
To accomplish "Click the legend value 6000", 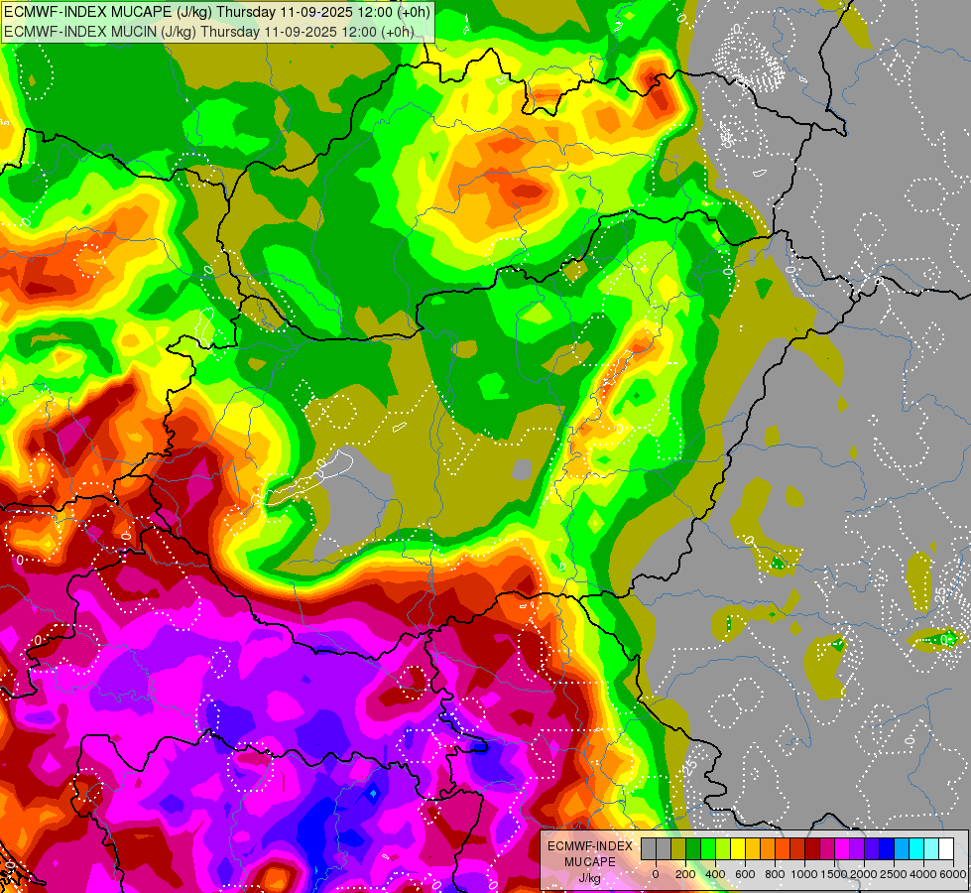I will (953, 874).
